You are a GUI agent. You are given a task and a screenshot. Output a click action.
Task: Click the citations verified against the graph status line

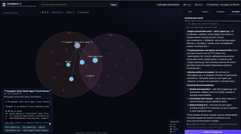click(212, 124)
